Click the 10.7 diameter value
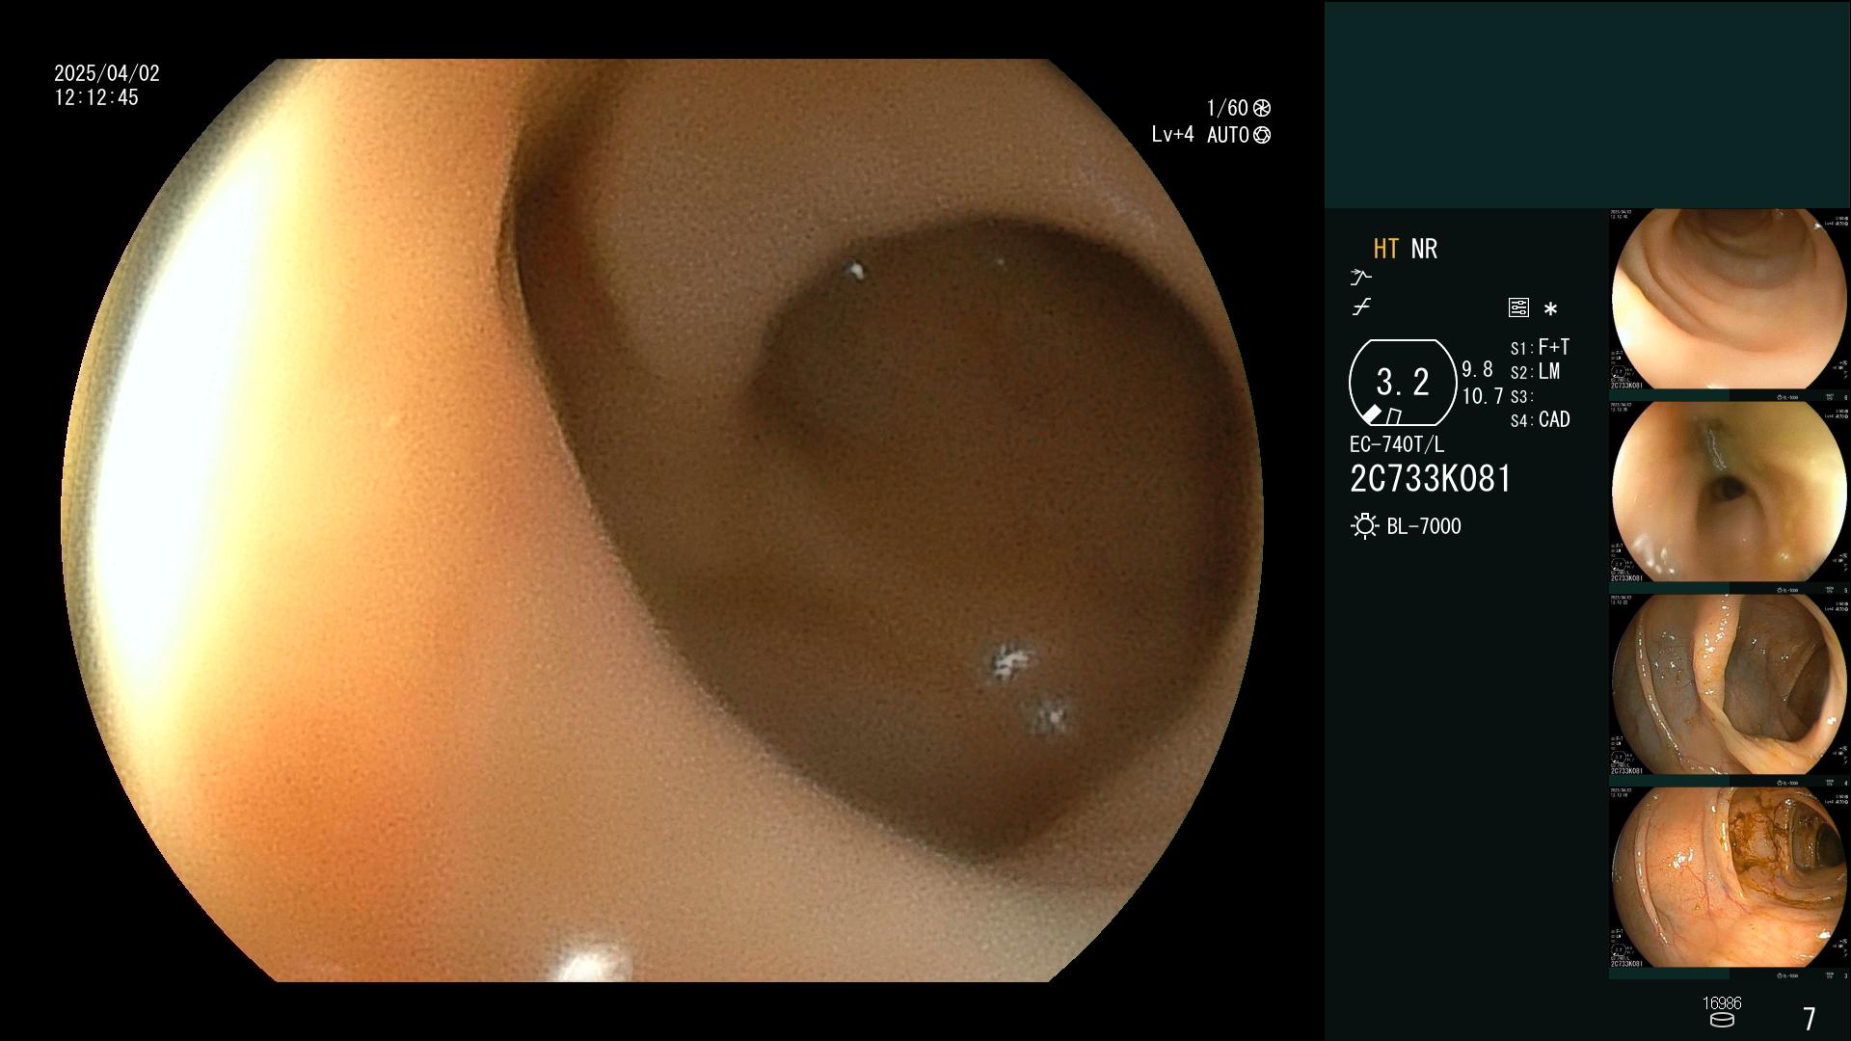 [1483, 396]
